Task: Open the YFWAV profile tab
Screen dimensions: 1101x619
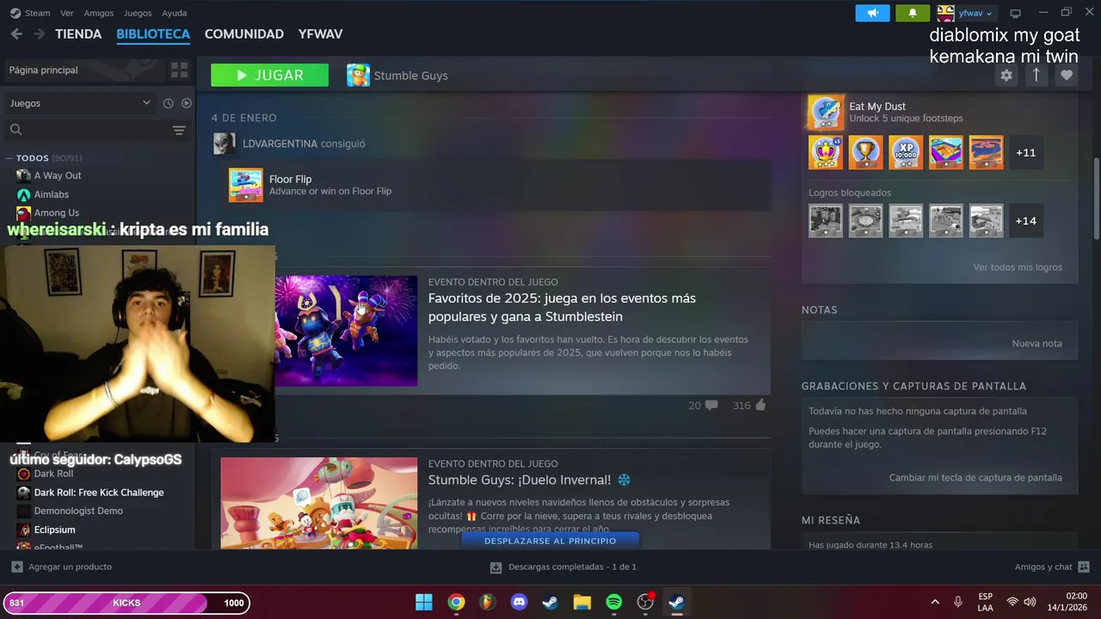Action: click(x=320, y=34)
